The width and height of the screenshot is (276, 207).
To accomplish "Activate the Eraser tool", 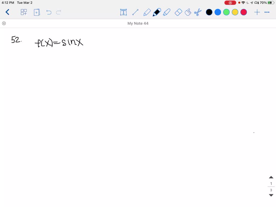I will click(178, 12).
